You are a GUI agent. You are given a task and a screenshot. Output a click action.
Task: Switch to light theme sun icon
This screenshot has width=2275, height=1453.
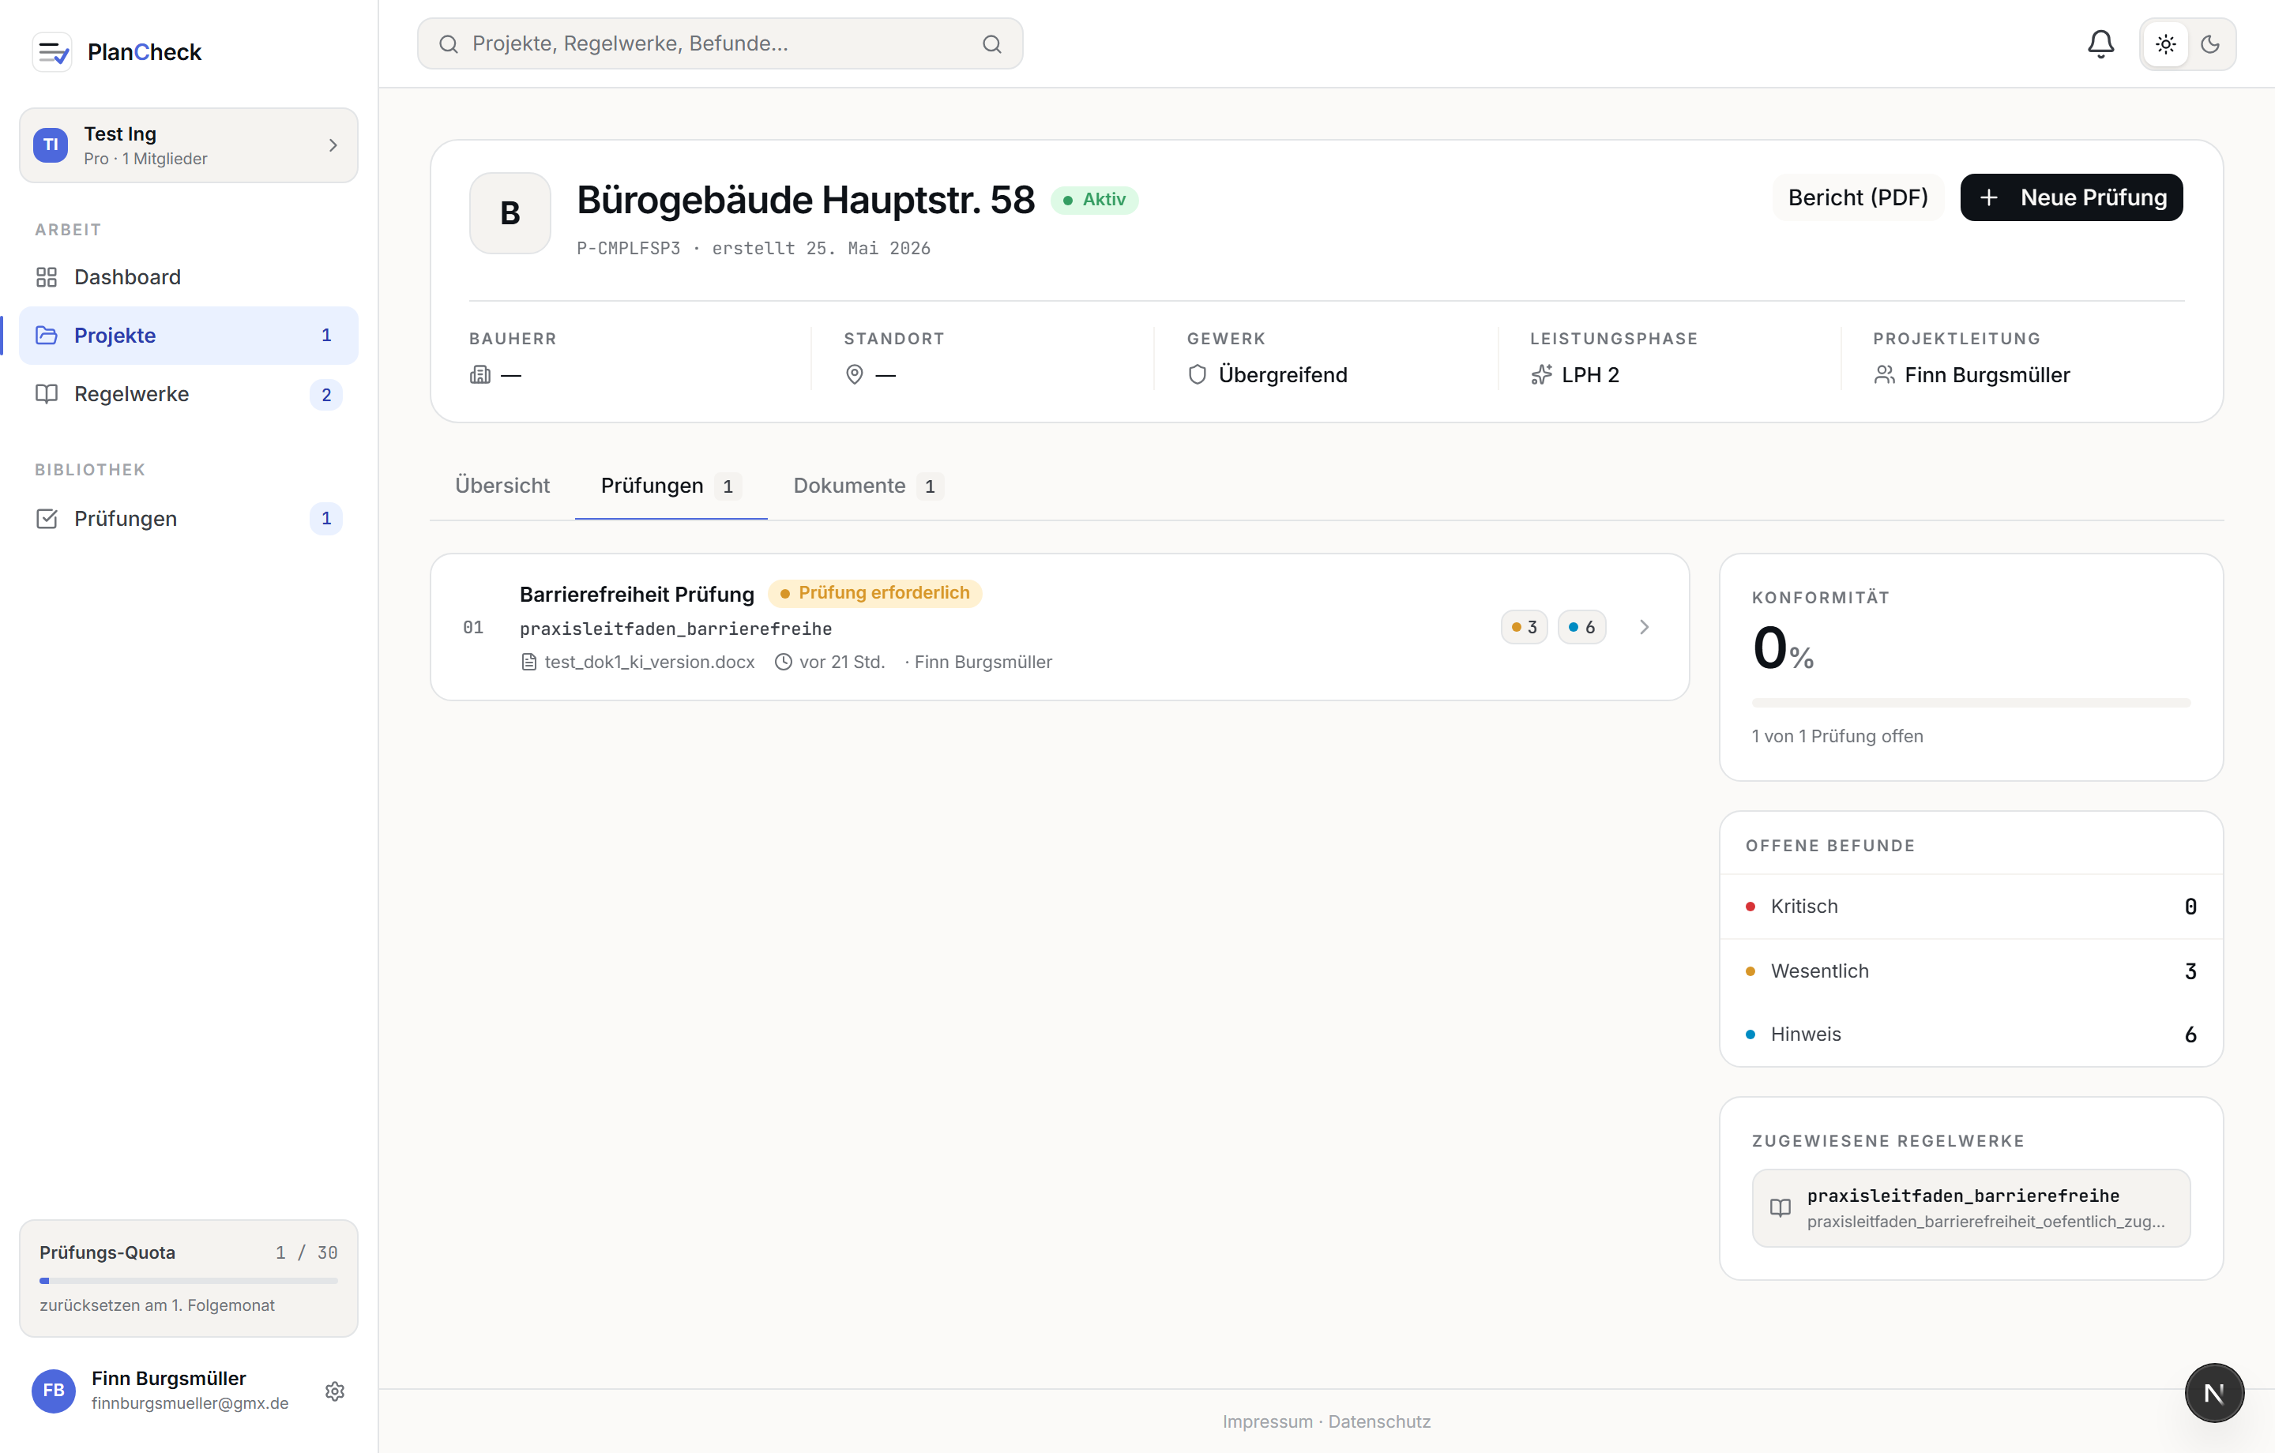click(2165, 44)
